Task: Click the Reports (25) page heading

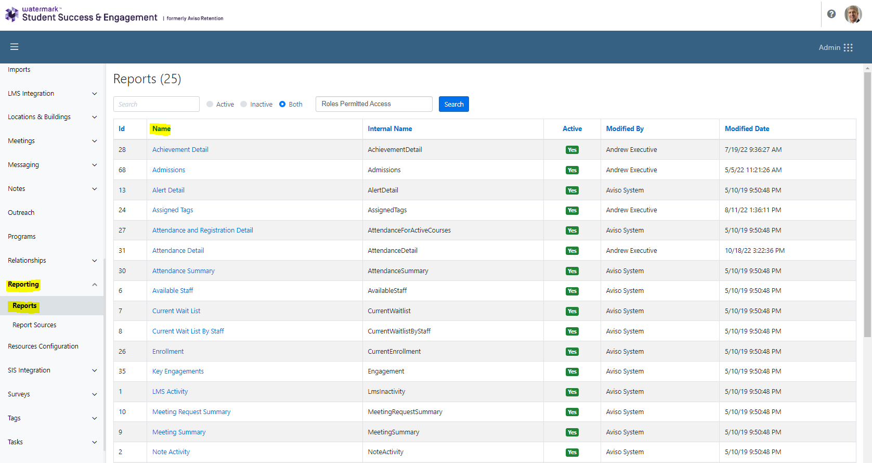Action: point(147,79)
